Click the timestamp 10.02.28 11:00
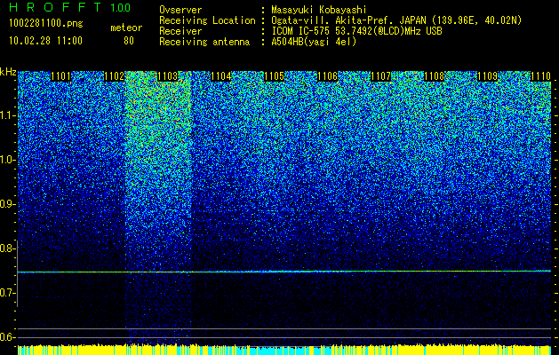Image resolution: width=559 pixels, height=355 pixels. point(45,41)
